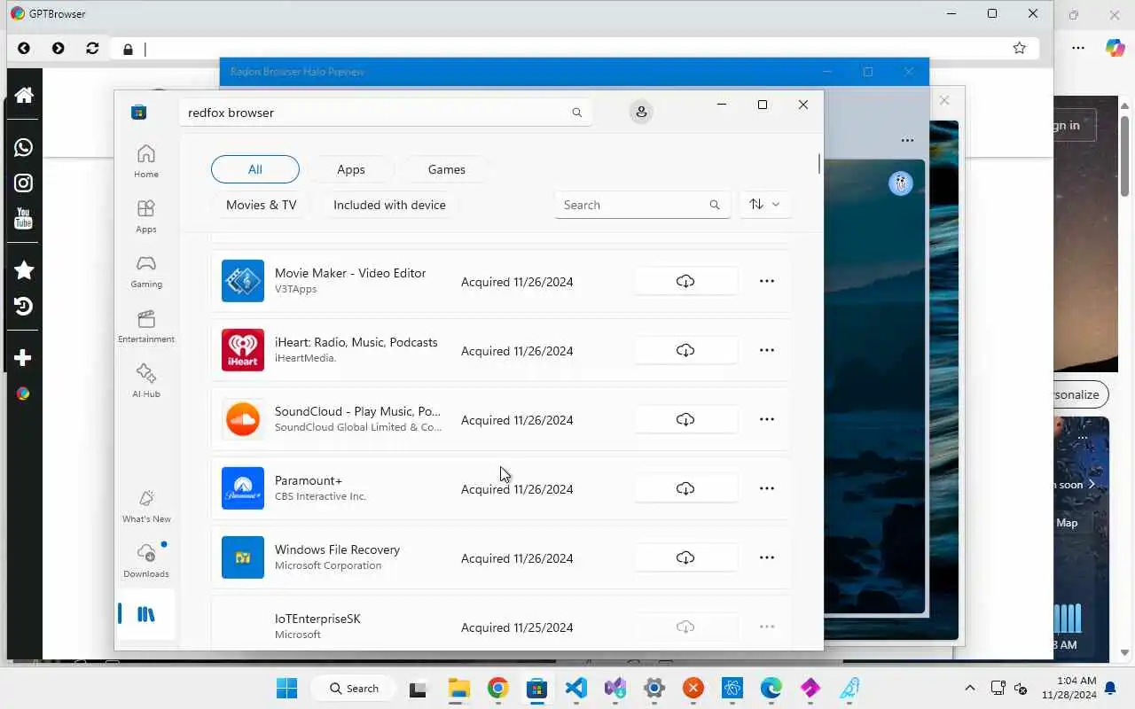Open Downloads in Store sidebar

tap(146, 561)
